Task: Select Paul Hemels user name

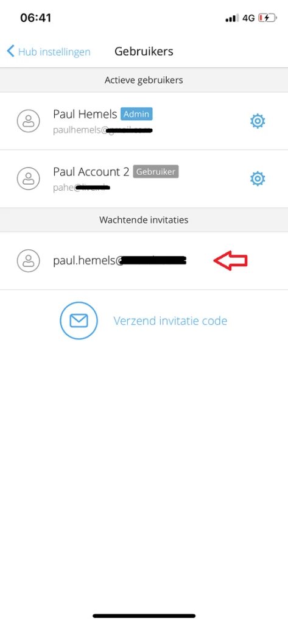Action: pyautogui.click(x=85, y=114)
